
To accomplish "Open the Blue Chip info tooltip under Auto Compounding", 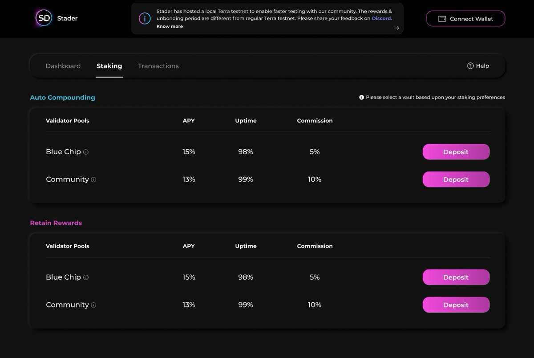I will click(x=86, y=152).
